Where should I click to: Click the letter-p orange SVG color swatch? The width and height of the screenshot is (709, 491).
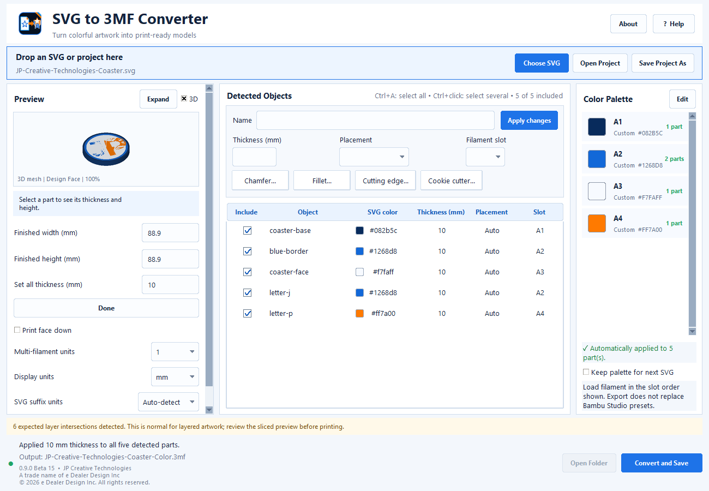pos(359,314)
